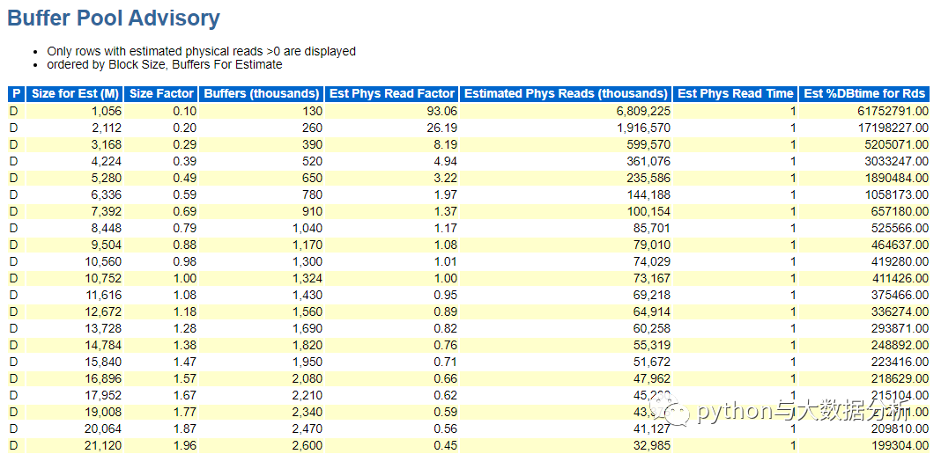Click DBtime value 223416.00
Viewport: 941px width, 454px height.
click(x=900, y=362)
